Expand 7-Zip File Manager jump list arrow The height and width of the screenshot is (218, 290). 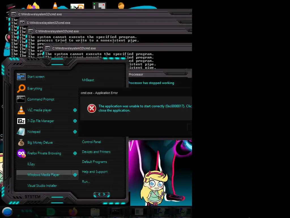(x=75, y=121)
